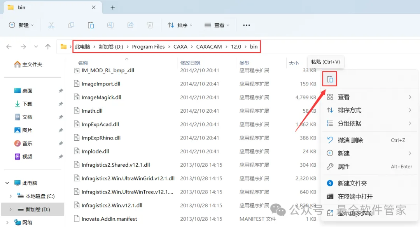Open the 查看 view dropdown in toolbar
Image resolution: width=420 pixels, height=227 pixels.
(x=217, y=25)
